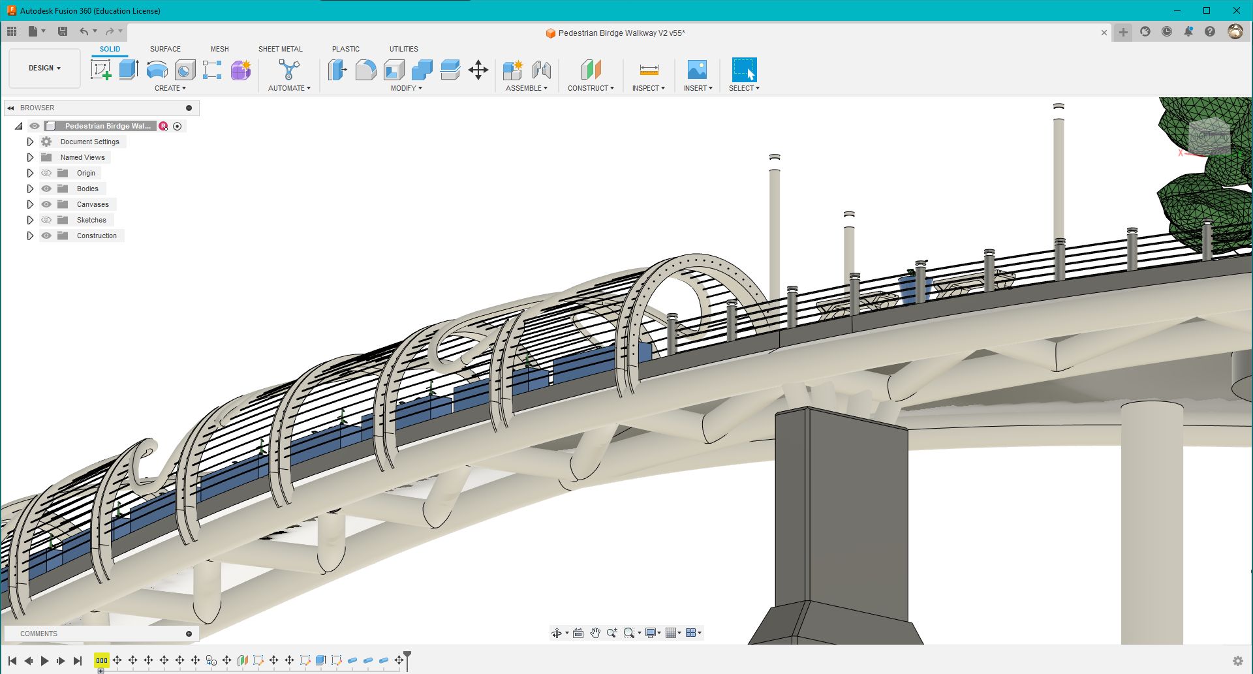Image resolution: width=1253 pixels, height=674 pixels.
Task: Open the Design workspace dropdown
Action: pos(44,68)
